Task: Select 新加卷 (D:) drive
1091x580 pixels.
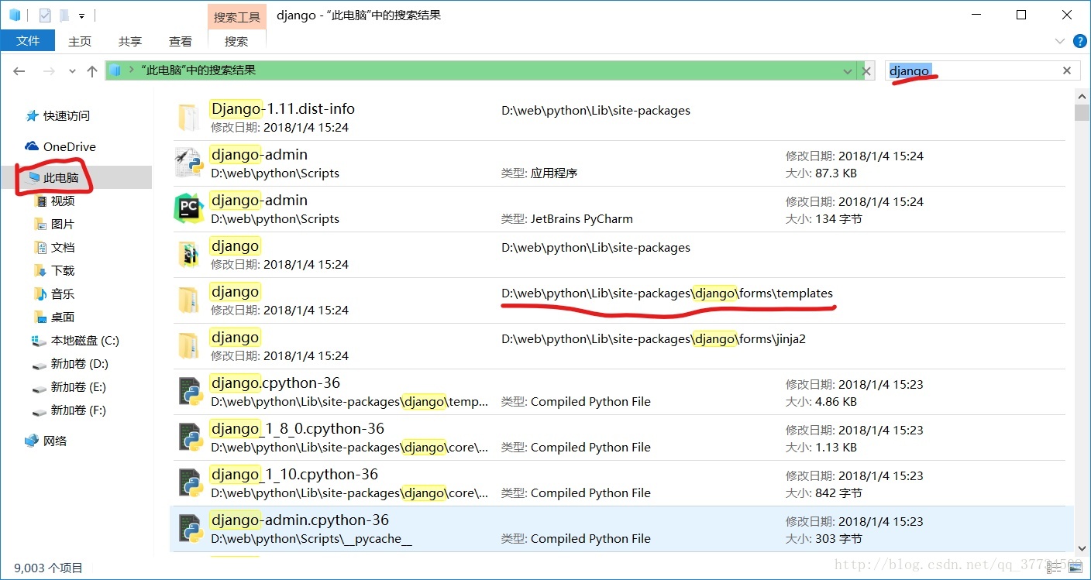Action: click(79, 364)
